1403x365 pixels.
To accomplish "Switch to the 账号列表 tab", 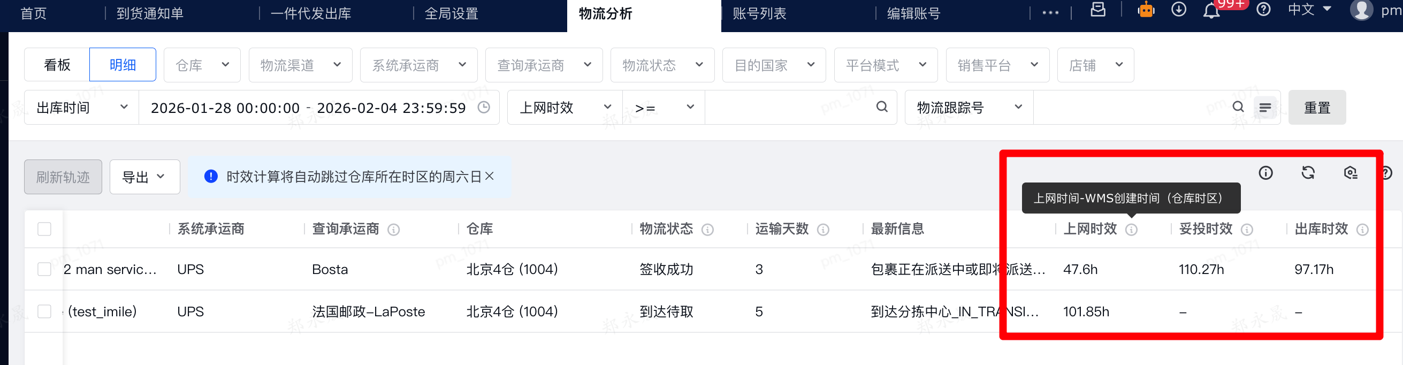I will point(759,13).
